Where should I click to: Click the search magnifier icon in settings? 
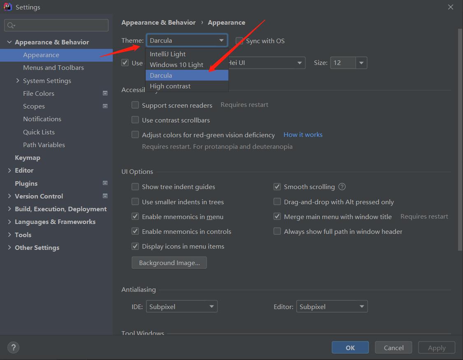[11, 25]
